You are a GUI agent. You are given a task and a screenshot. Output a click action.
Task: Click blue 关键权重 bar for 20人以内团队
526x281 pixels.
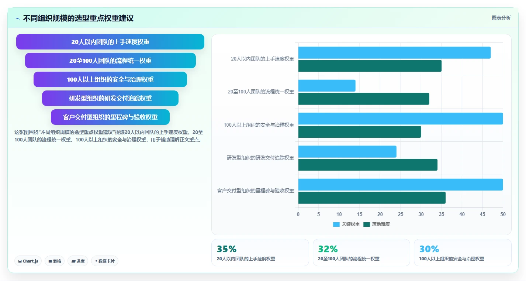394,52
